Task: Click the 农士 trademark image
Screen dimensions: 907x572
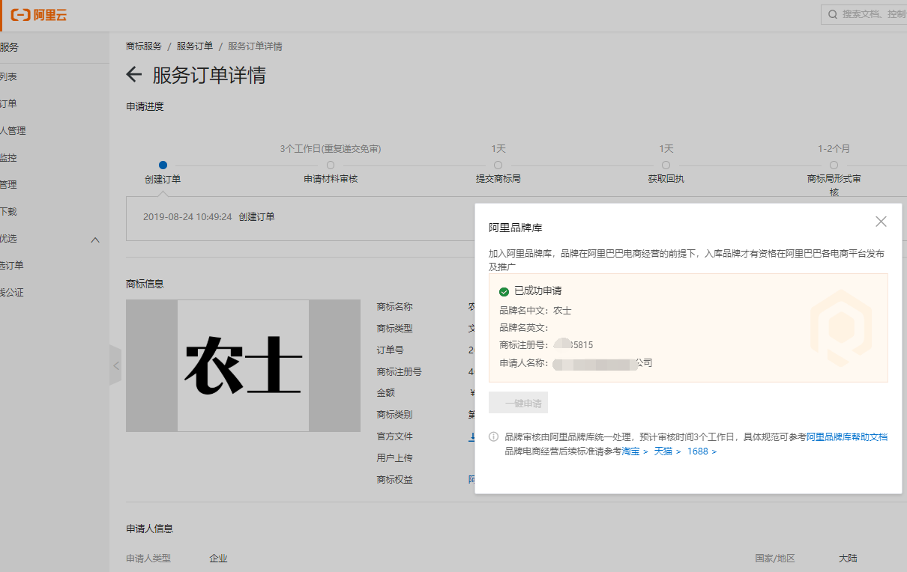Action: (243, 365)
